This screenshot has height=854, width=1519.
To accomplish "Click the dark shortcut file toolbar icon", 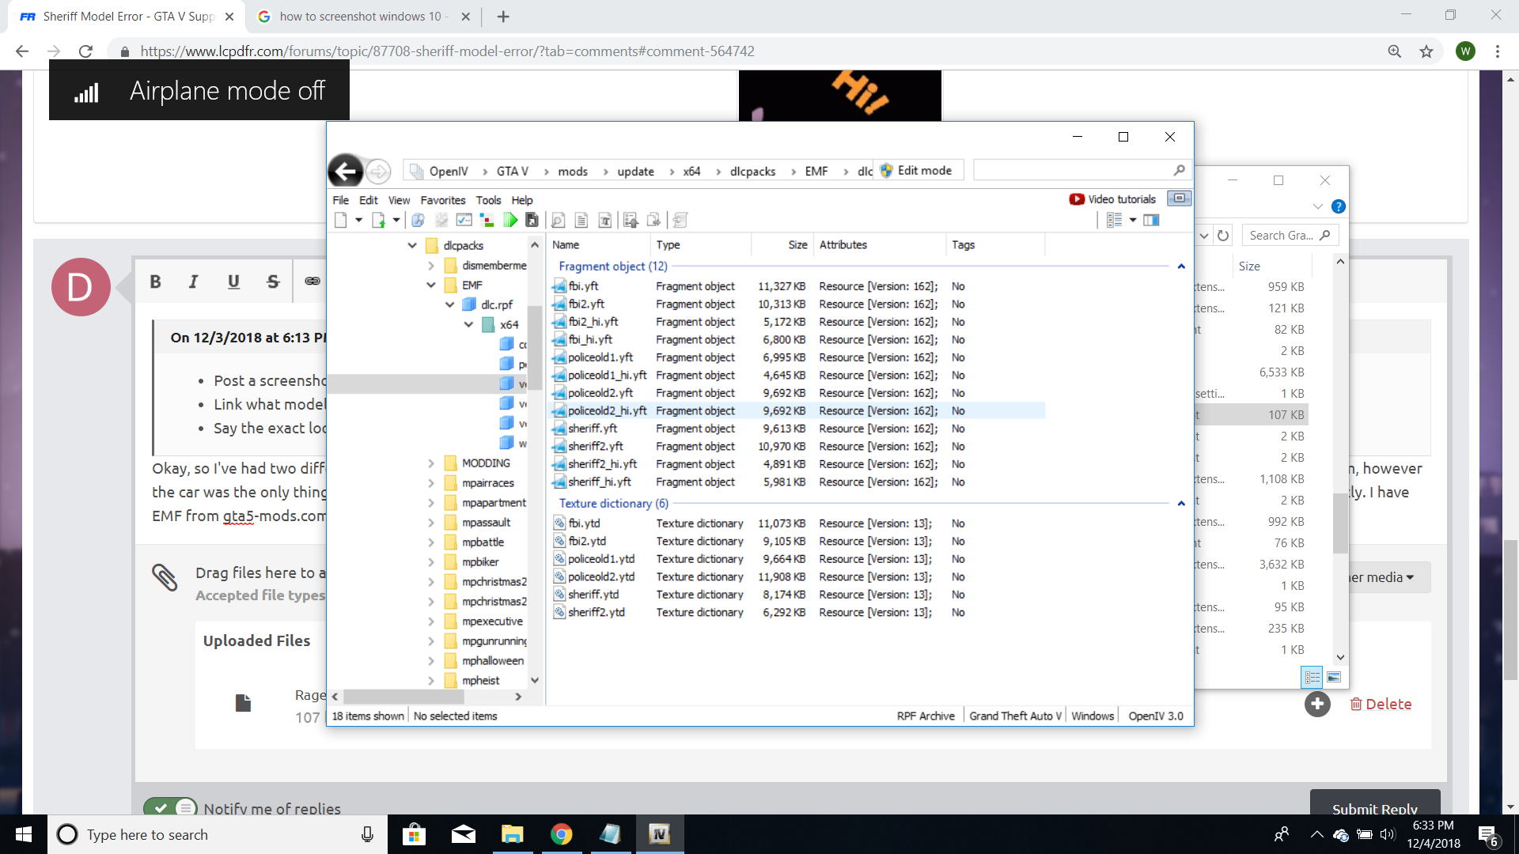I will click(532, 221).
